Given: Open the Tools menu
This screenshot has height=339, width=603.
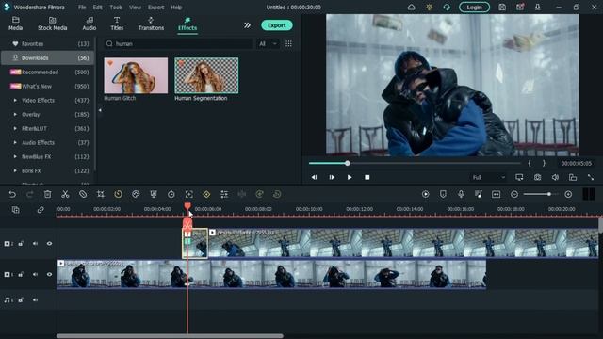Looking at the screenshot, I should click(x=116, y=8).
